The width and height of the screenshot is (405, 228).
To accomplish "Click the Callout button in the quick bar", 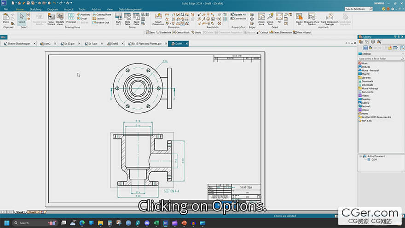I will (262, 32).
